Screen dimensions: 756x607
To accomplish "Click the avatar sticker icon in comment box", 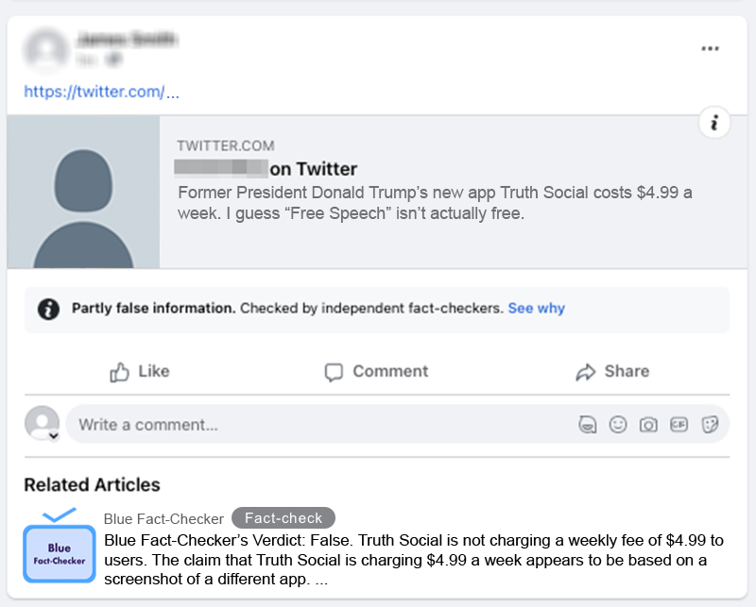I will 588,425.
